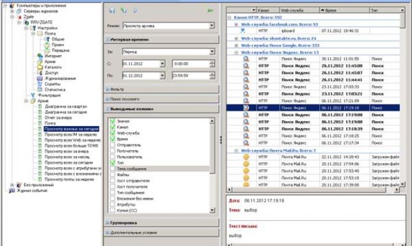Click the Скрипты icon in the tree
Viewport: 412px width, 246px height.
click(x=40, y=84)
